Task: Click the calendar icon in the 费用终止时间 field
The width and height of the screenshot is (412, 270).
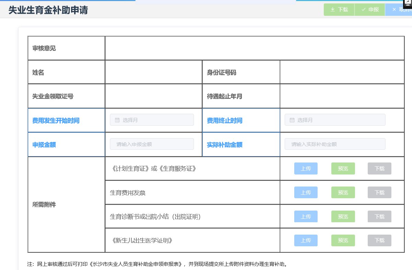Action: tap(292, 120)
